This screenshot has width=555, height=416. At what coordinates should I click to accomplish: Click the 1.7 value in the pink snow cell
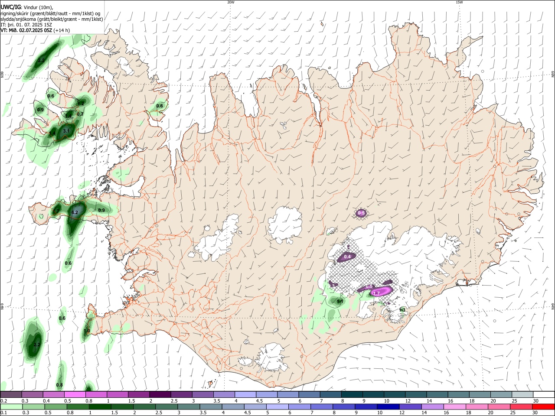(376, 293)
